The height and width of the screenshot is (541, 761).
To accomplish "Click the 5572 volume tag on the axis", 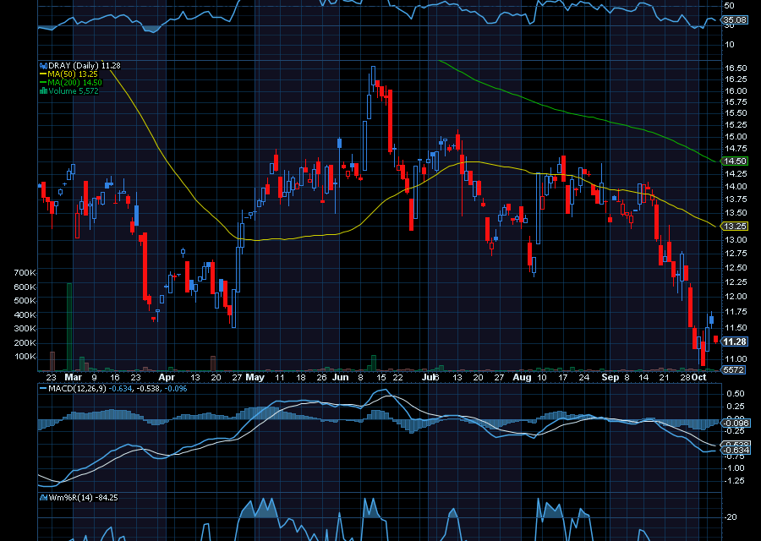I will tap(733, 369).
